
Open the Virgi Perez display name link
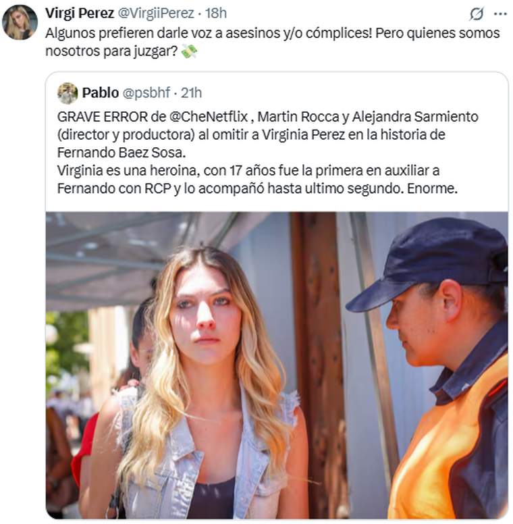coord(80,14)
